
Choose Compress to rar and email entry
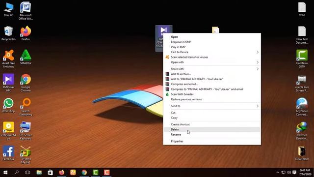212,89
